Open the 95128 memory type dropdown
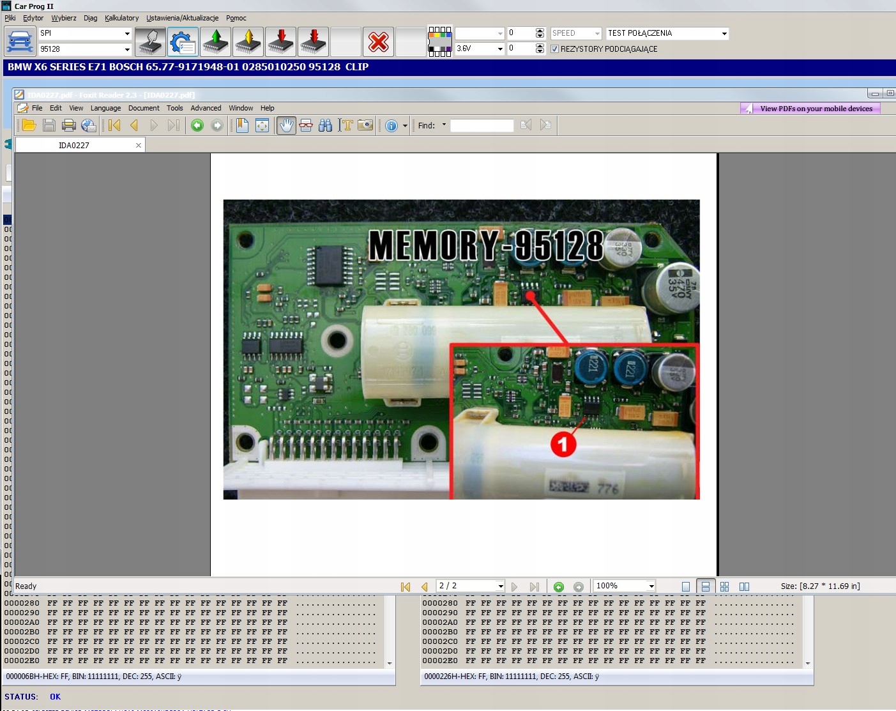This screenshot has width=896, height=711. pos(127,49)
